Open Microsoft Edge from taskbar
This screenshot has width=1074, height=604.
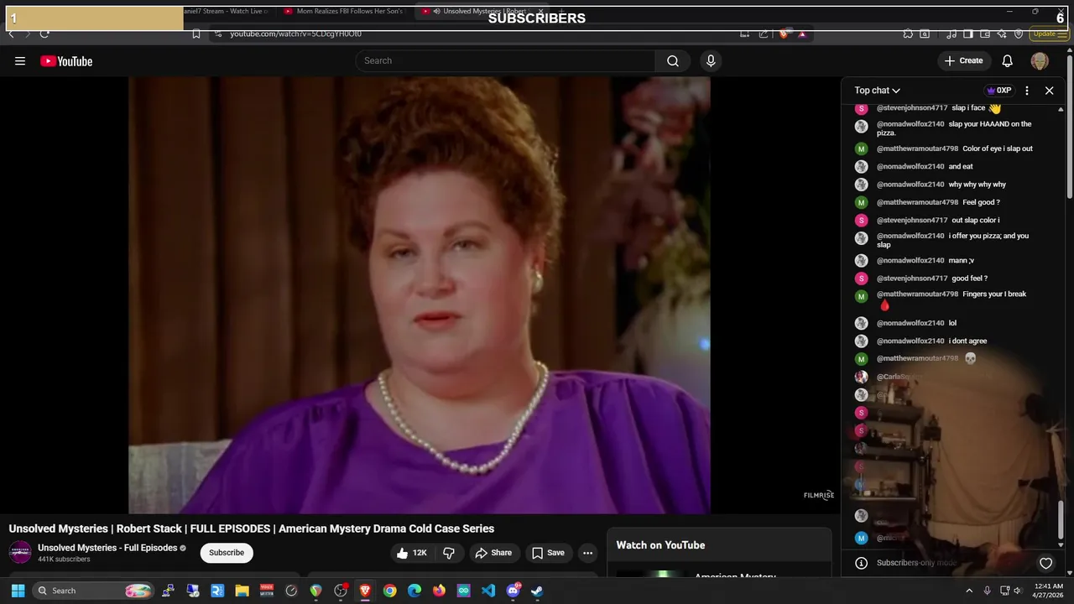(414, 591)
